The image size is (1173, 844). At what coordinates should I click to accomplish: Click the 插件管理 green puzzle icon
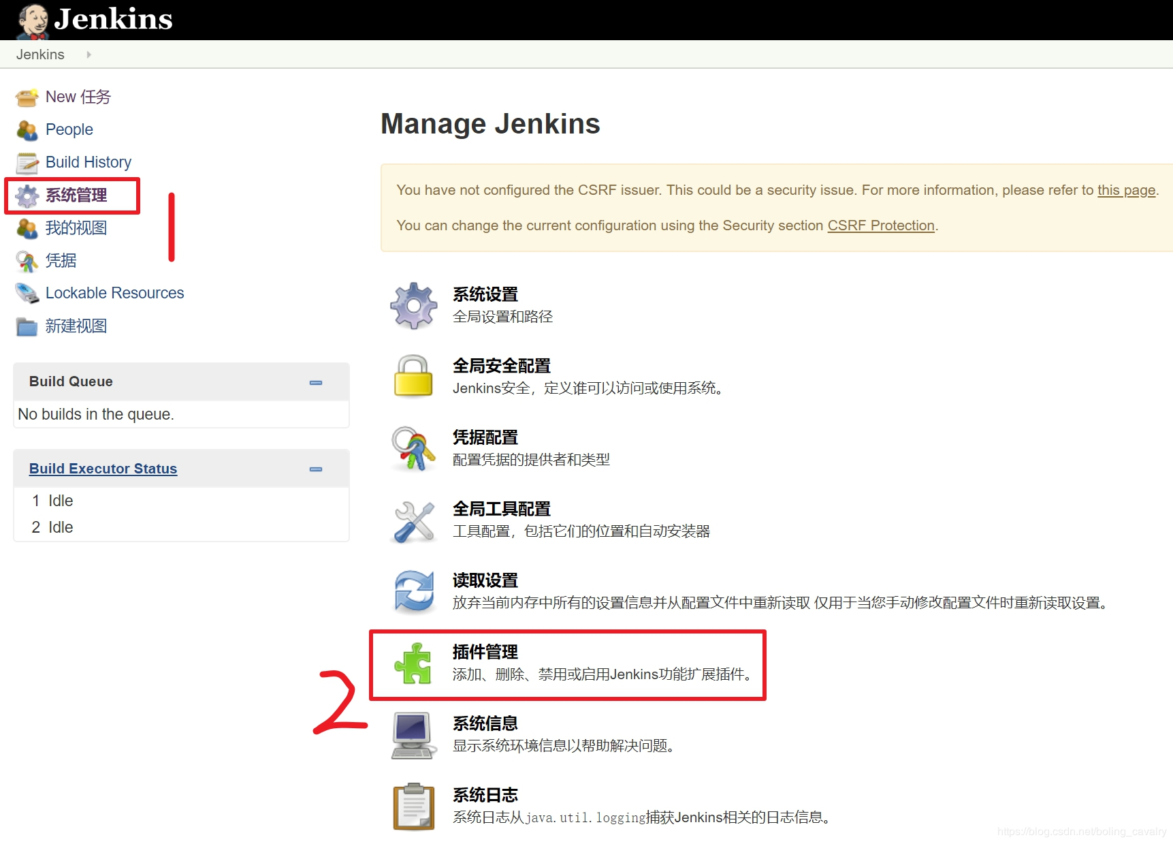pos(413,663)
